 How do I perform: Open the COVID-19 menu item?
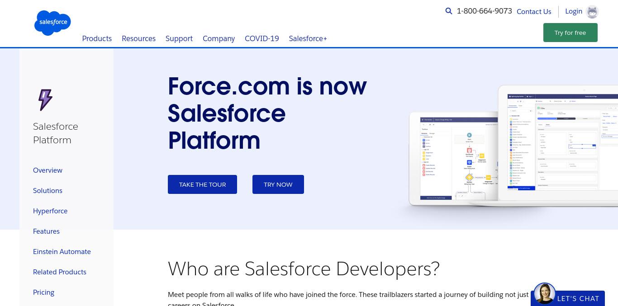[262, 38]
